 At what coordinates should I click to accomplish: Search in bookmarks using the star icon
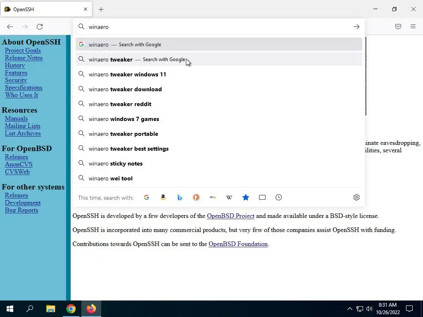(x=245, y=197)
